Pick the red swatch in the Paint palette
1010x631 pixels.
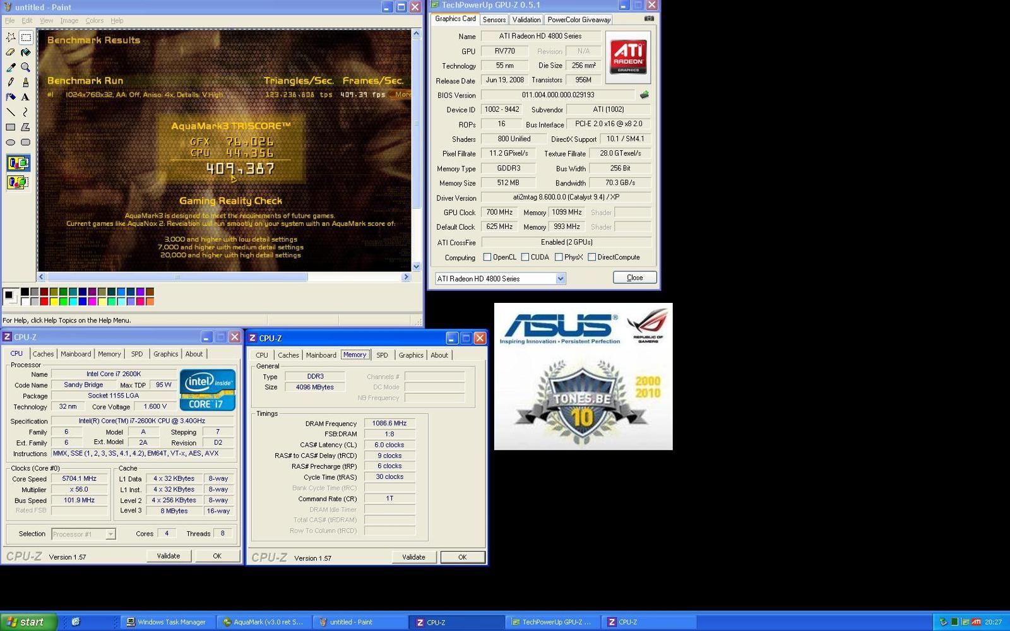click(44, 302)
